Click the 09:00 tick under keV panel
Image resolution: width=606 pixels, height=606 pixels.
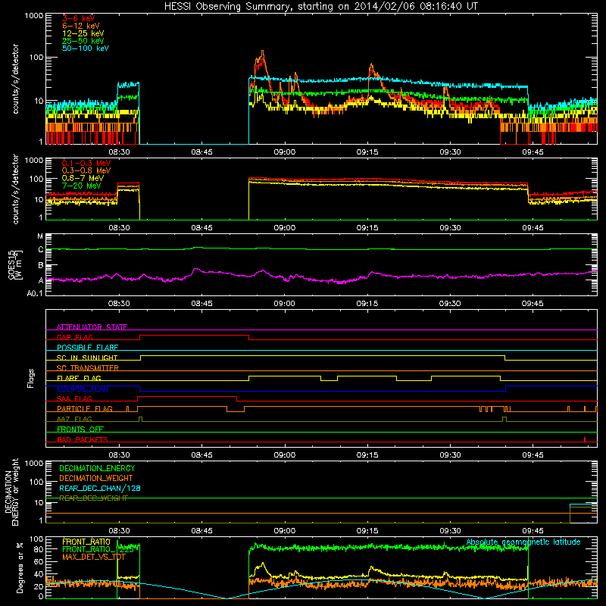pyautogui.click(x=285, y=152)
